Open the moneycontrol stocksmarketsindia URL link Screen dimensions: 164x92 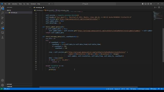coord(79,19)
